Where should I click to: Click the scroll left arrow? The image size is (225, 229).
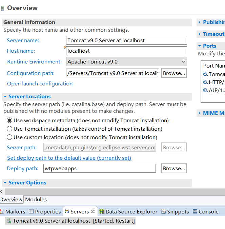(x=2, y=192)
